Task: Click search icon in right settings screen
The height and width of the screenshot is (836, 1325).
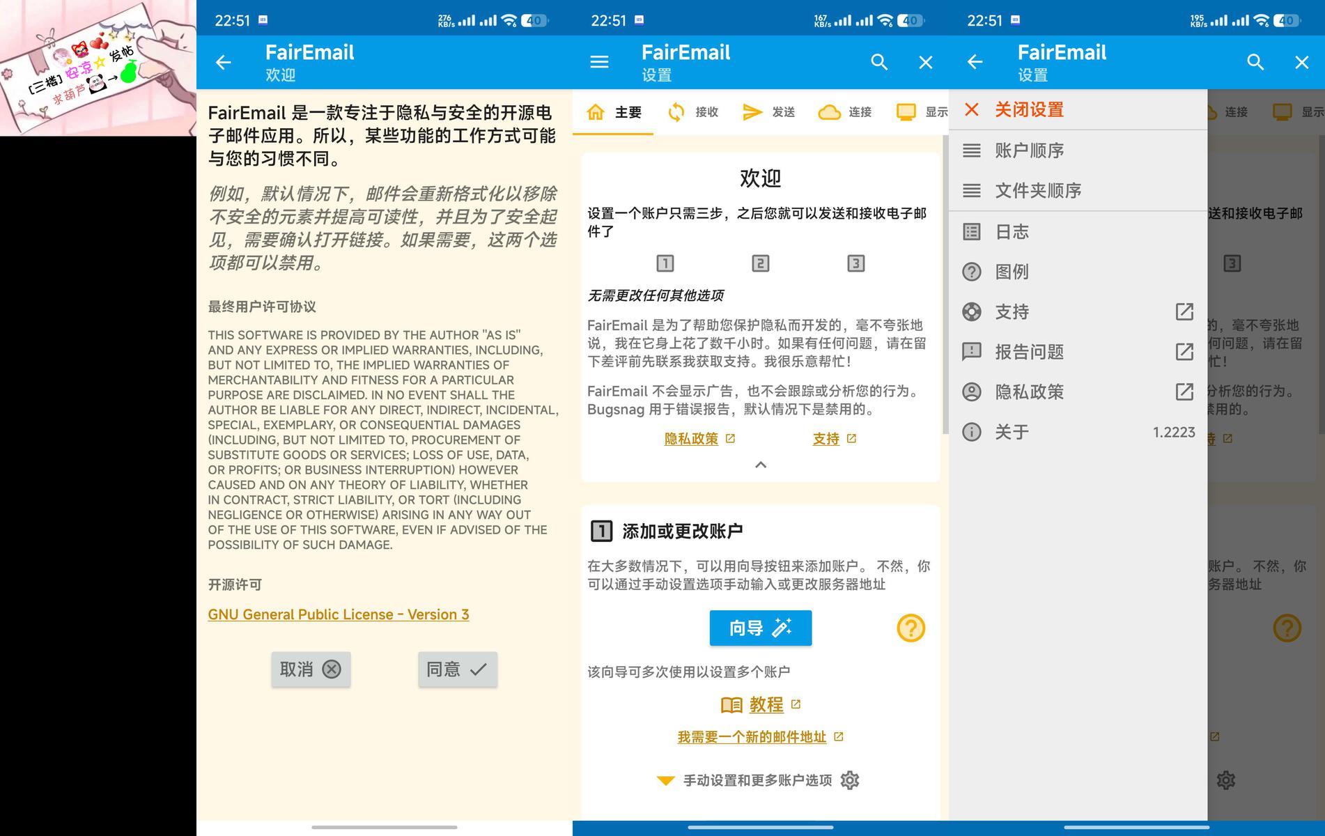Action: pos(1255,62)
